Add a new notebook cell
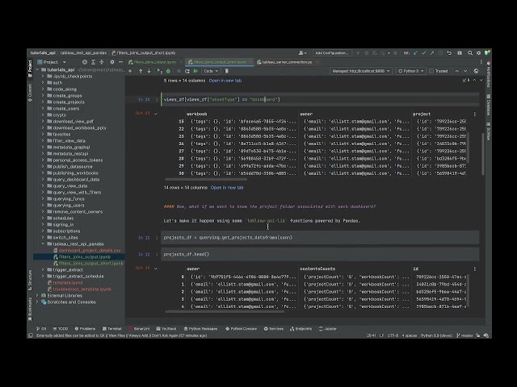This screenshot has height=387, width=517. [130, 71]
